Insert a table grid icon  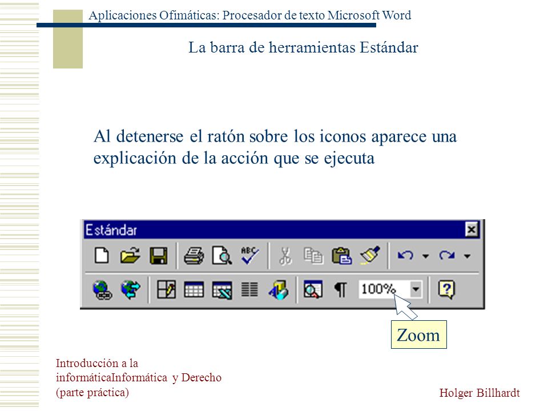coord(194,290)
